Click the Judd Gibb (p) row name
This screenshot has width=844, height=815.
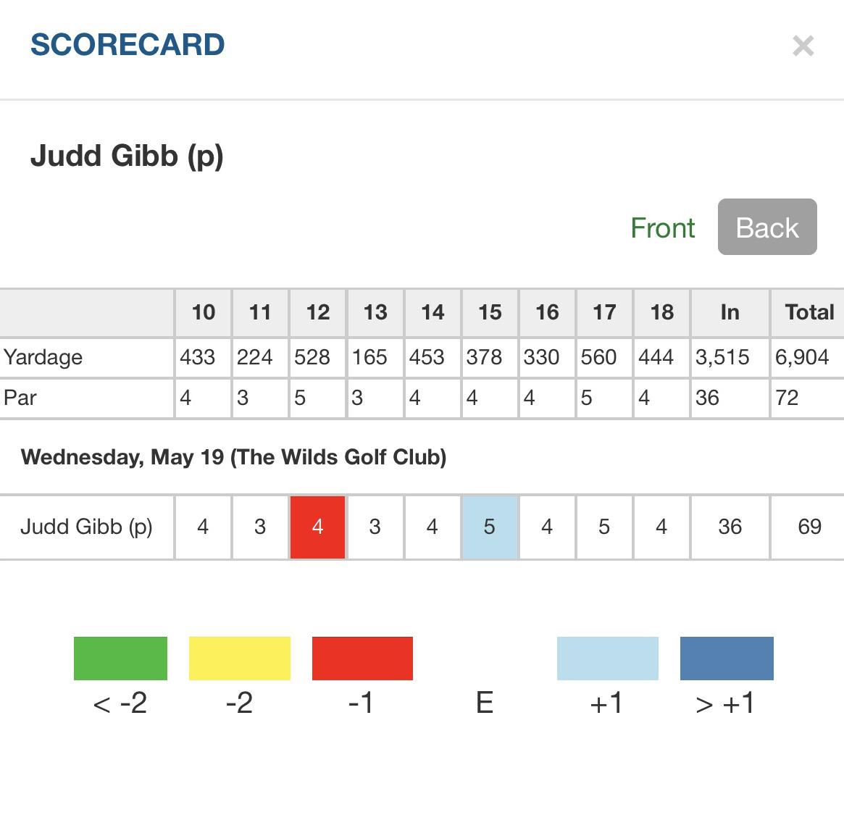pyautogui.click(x=87, y=527)
